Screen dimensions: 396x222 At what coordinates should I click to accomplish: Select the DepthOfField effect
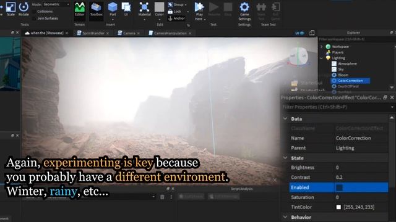pos(348,86)
